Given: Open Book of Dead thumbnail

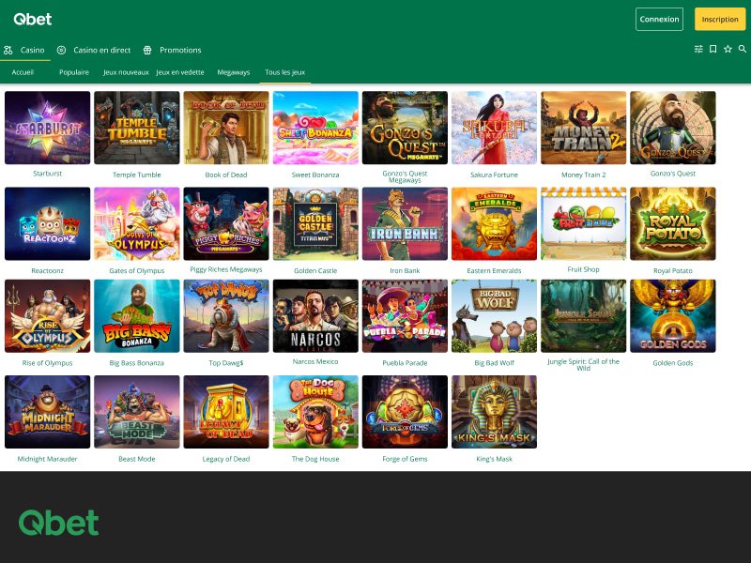Looking at the screenshot, I should 226,128.
